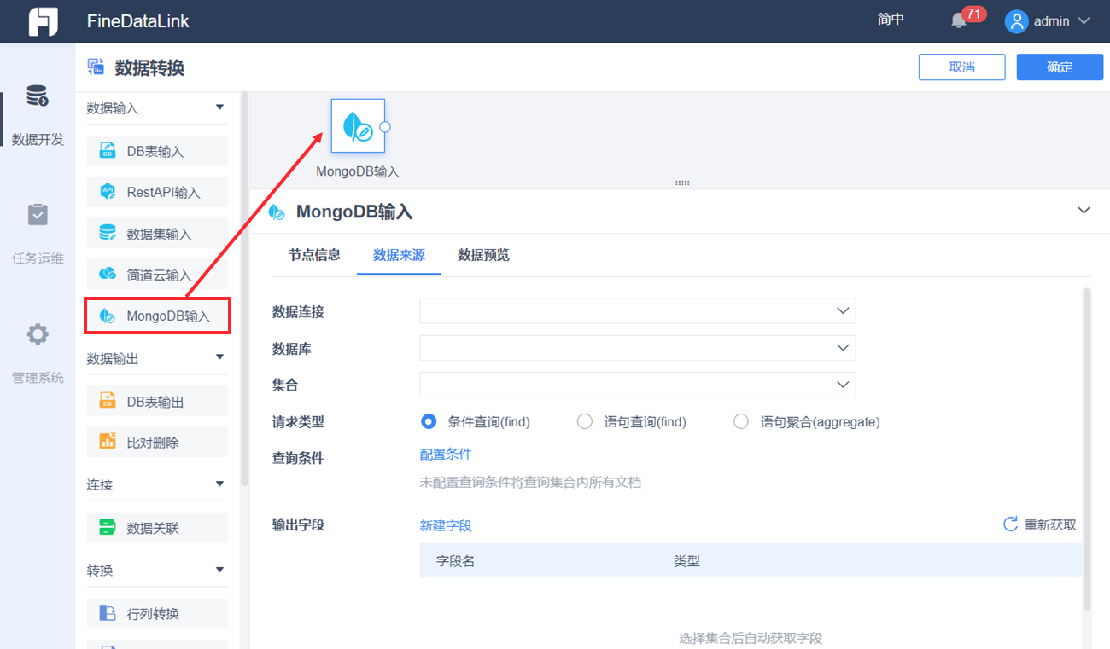Switch language via 简中 button
This screenshot has width=1110, height=649.
[891, 20]
